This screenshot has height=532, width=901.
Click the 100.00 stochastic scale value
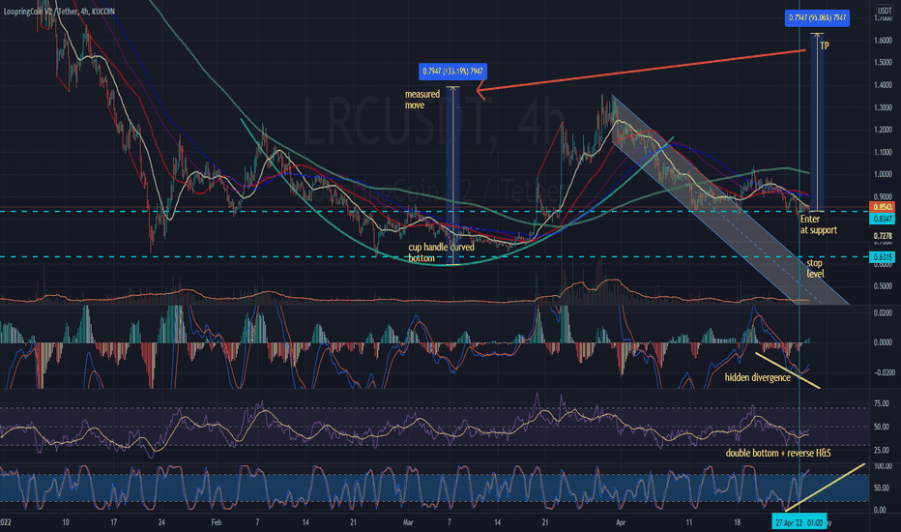click(884, 466)
